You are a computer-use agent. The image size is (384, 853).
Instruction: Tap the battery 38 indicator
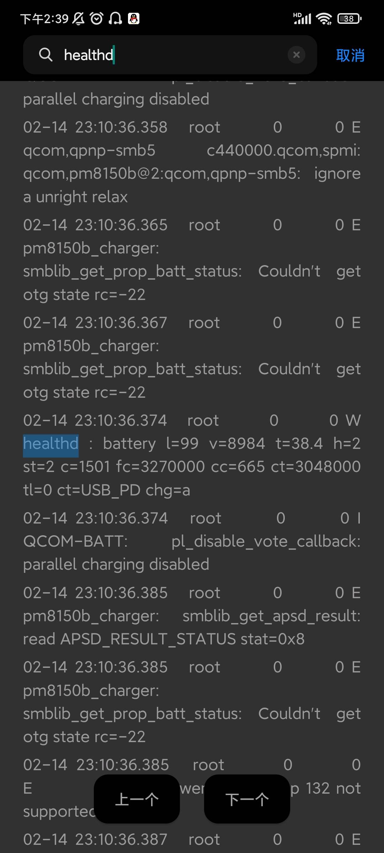click(350, 18)
